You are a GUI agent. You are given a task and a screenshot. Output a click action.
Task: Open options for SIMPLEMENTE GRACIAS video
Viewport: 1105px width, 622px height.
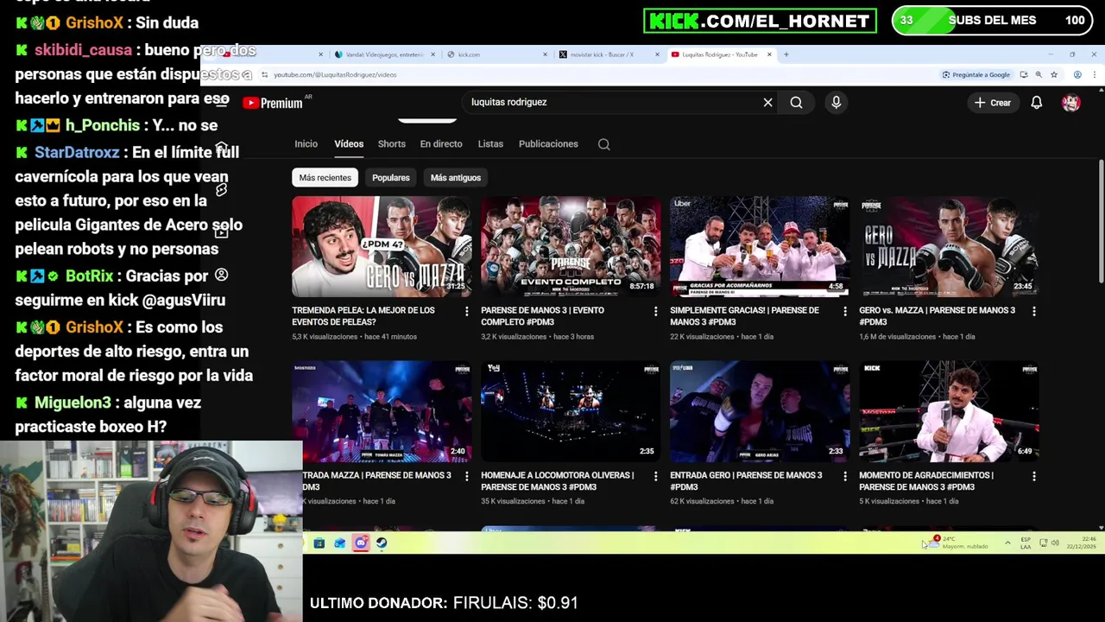click(844, 311)
